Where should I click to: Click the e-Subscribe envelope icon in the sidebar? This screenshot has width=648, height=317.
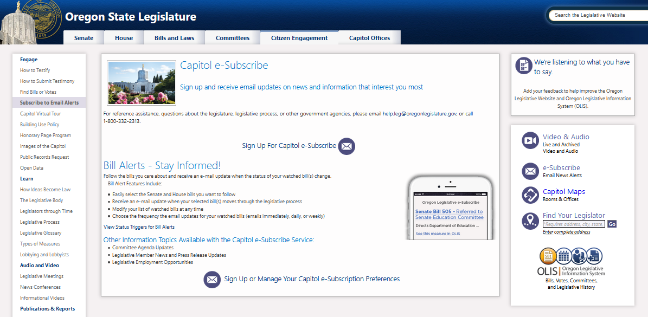coord(530,171)
